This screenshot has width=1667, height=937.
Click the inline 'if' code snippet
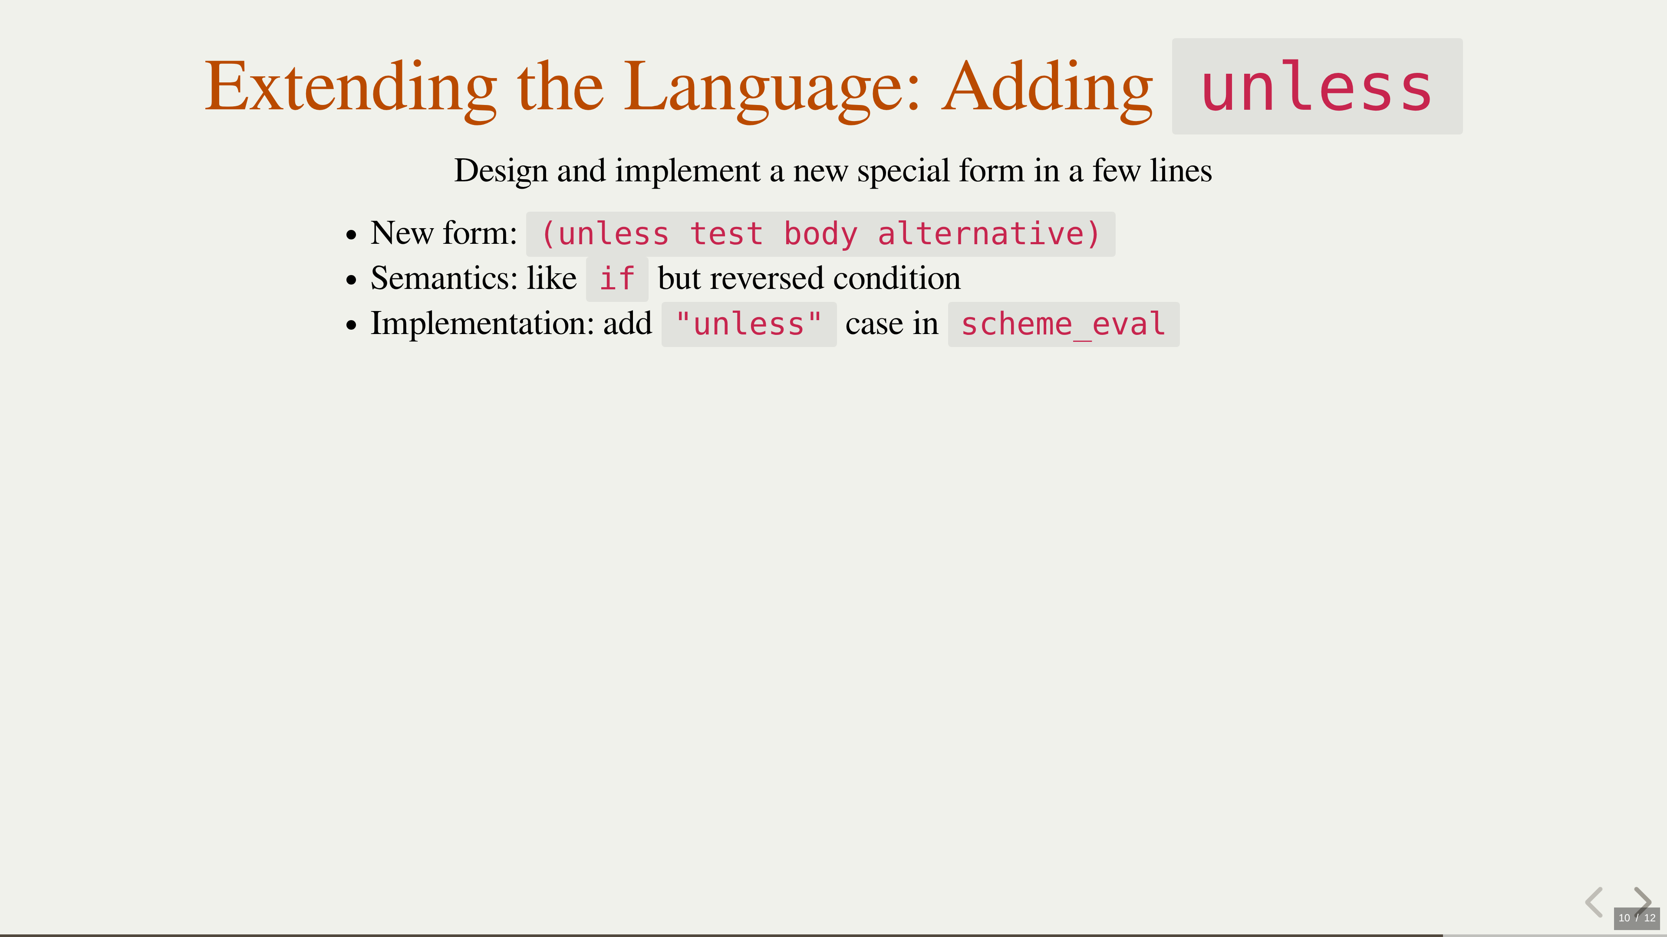[617, 279]
